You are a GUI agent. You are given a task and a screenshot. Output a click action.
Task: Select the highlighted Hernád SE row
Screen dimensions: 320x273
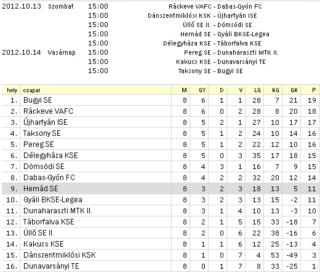(161, 189)
